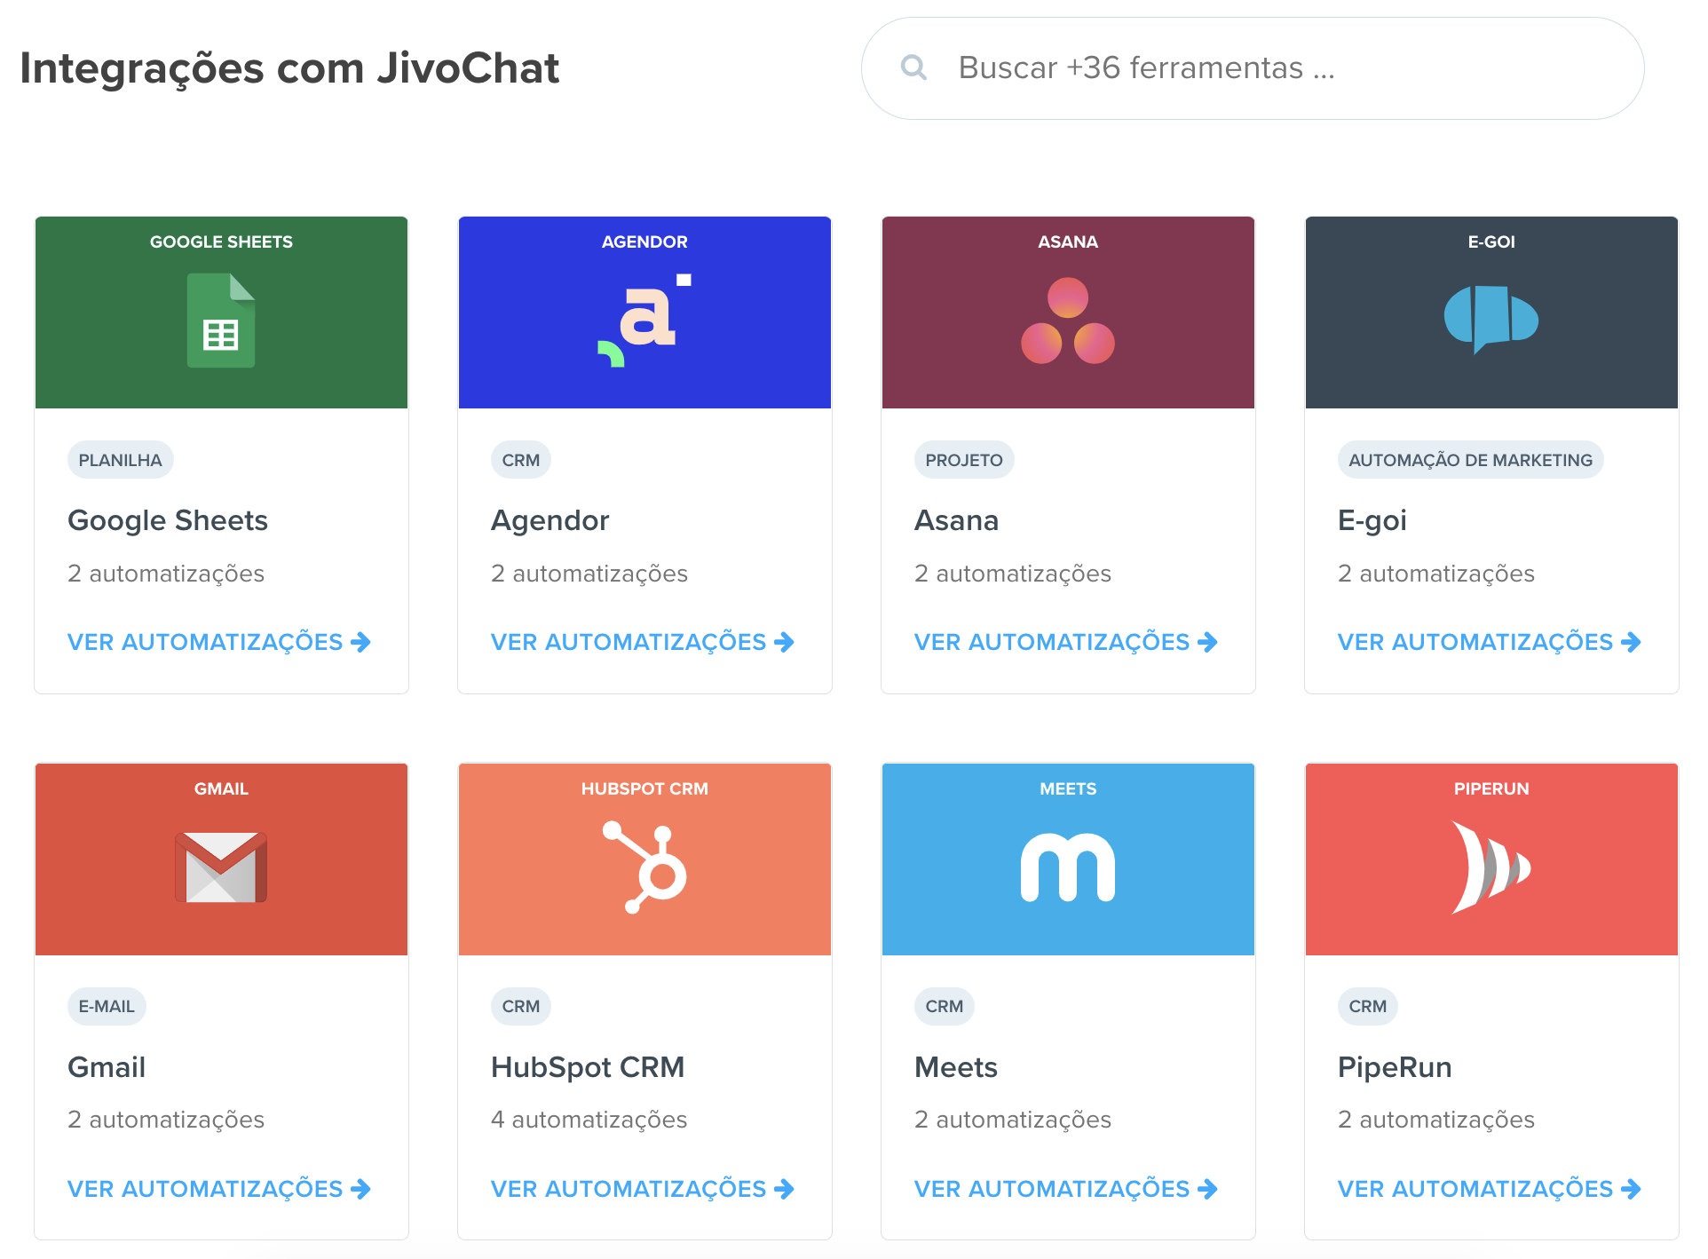Viewport: 1708px width, 1259px height.
Task: Select the 'Asana' card title
Action: pyautogui.click(x=957, y=520)
